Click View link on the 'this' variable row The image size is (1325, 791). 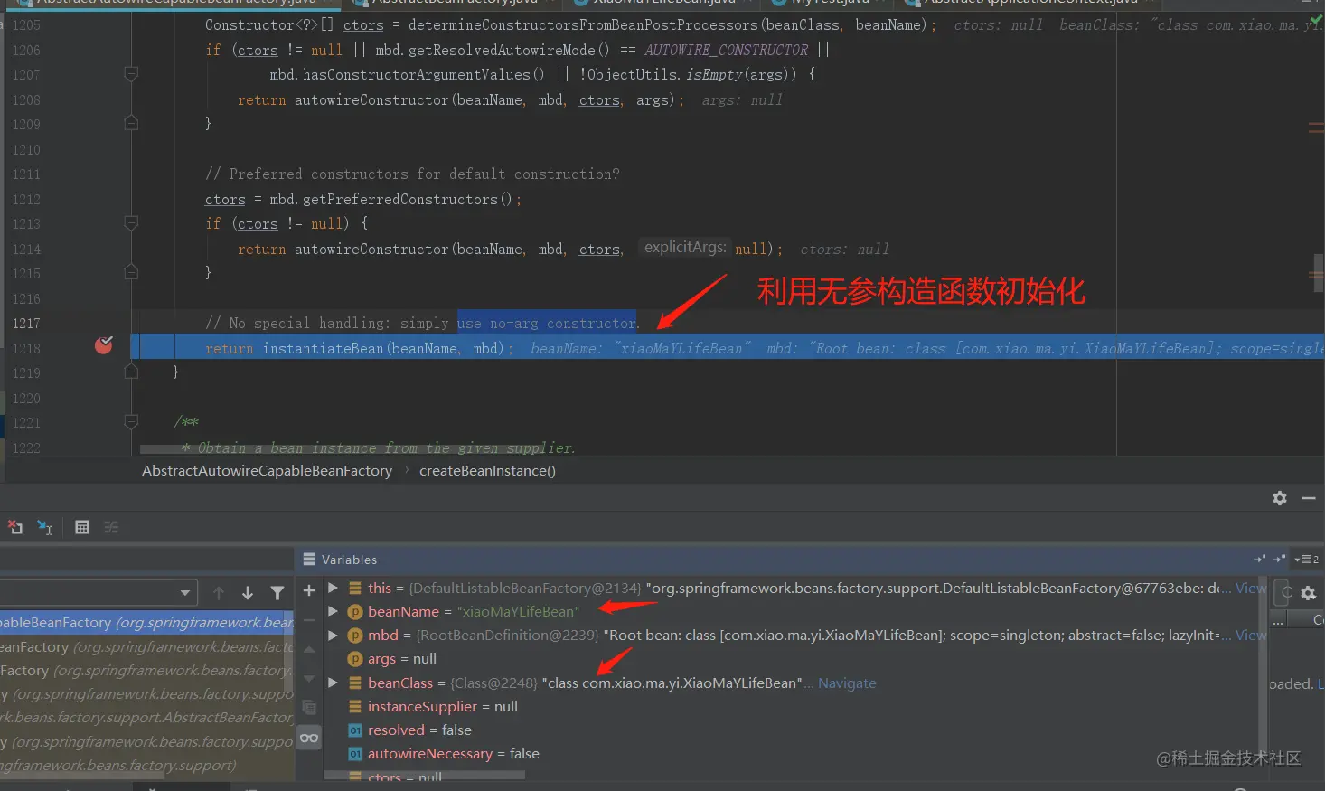tap(1251, 588)
